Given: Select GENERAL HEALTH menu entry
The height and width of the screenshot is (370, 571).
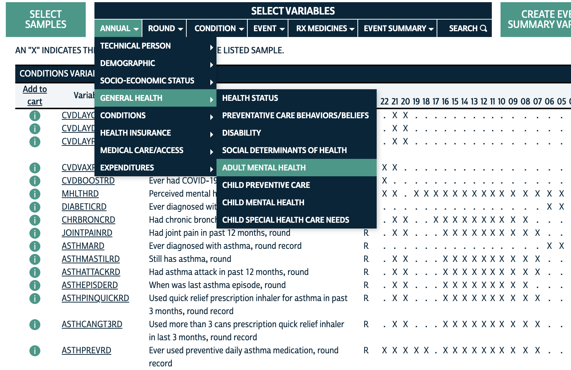Looking at the screenshot, I should [155, 98].
